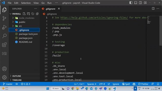Show more menu items via ellipsis
This screenshot has width=162, height=91.
pyautogui.click(x=56, y=3)
